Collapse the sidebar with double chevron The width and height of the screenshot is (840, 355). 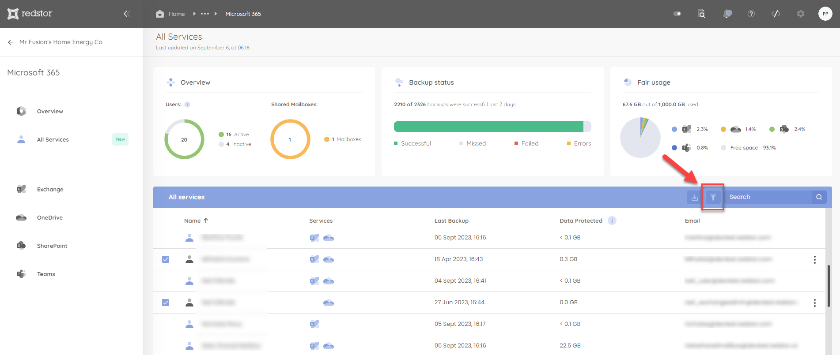pos(127,14)
